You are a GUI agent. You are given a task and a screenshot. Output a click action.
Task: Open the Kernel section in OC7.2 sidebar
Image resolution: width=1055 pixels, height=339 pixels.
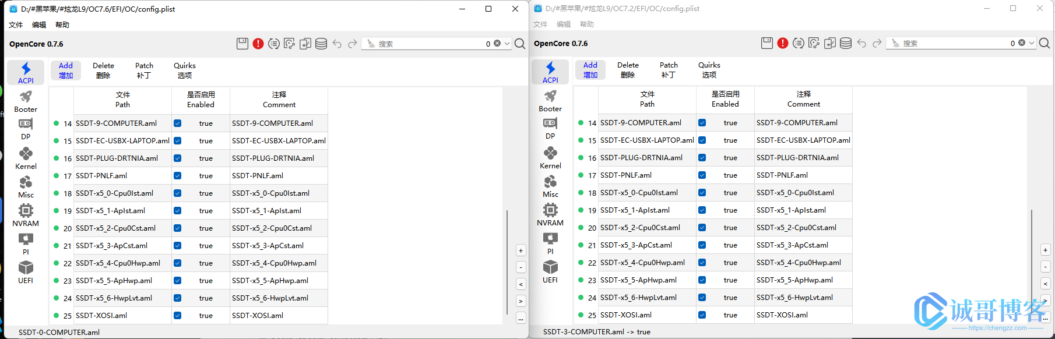coord(550,158)
